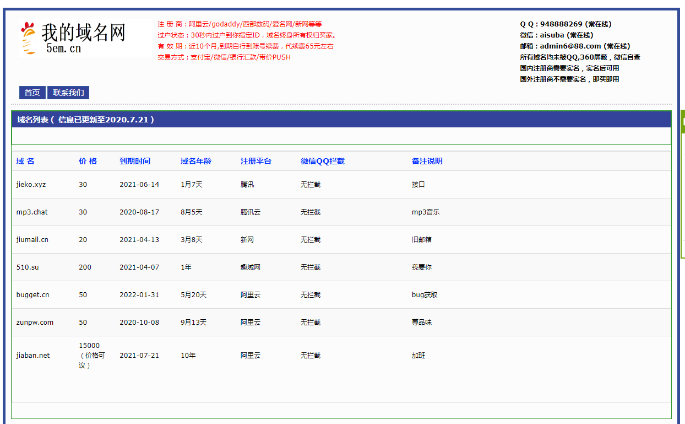Click the 域名 column header
Screen dimensions: 685x424
[25, 161]
